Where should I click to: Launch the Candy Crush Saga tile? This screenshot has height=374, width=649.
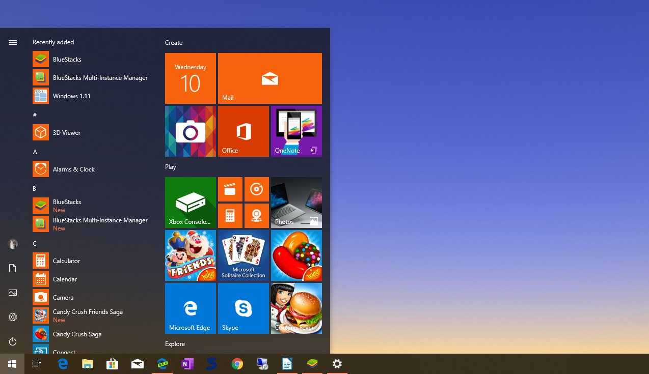pos(296,255)
